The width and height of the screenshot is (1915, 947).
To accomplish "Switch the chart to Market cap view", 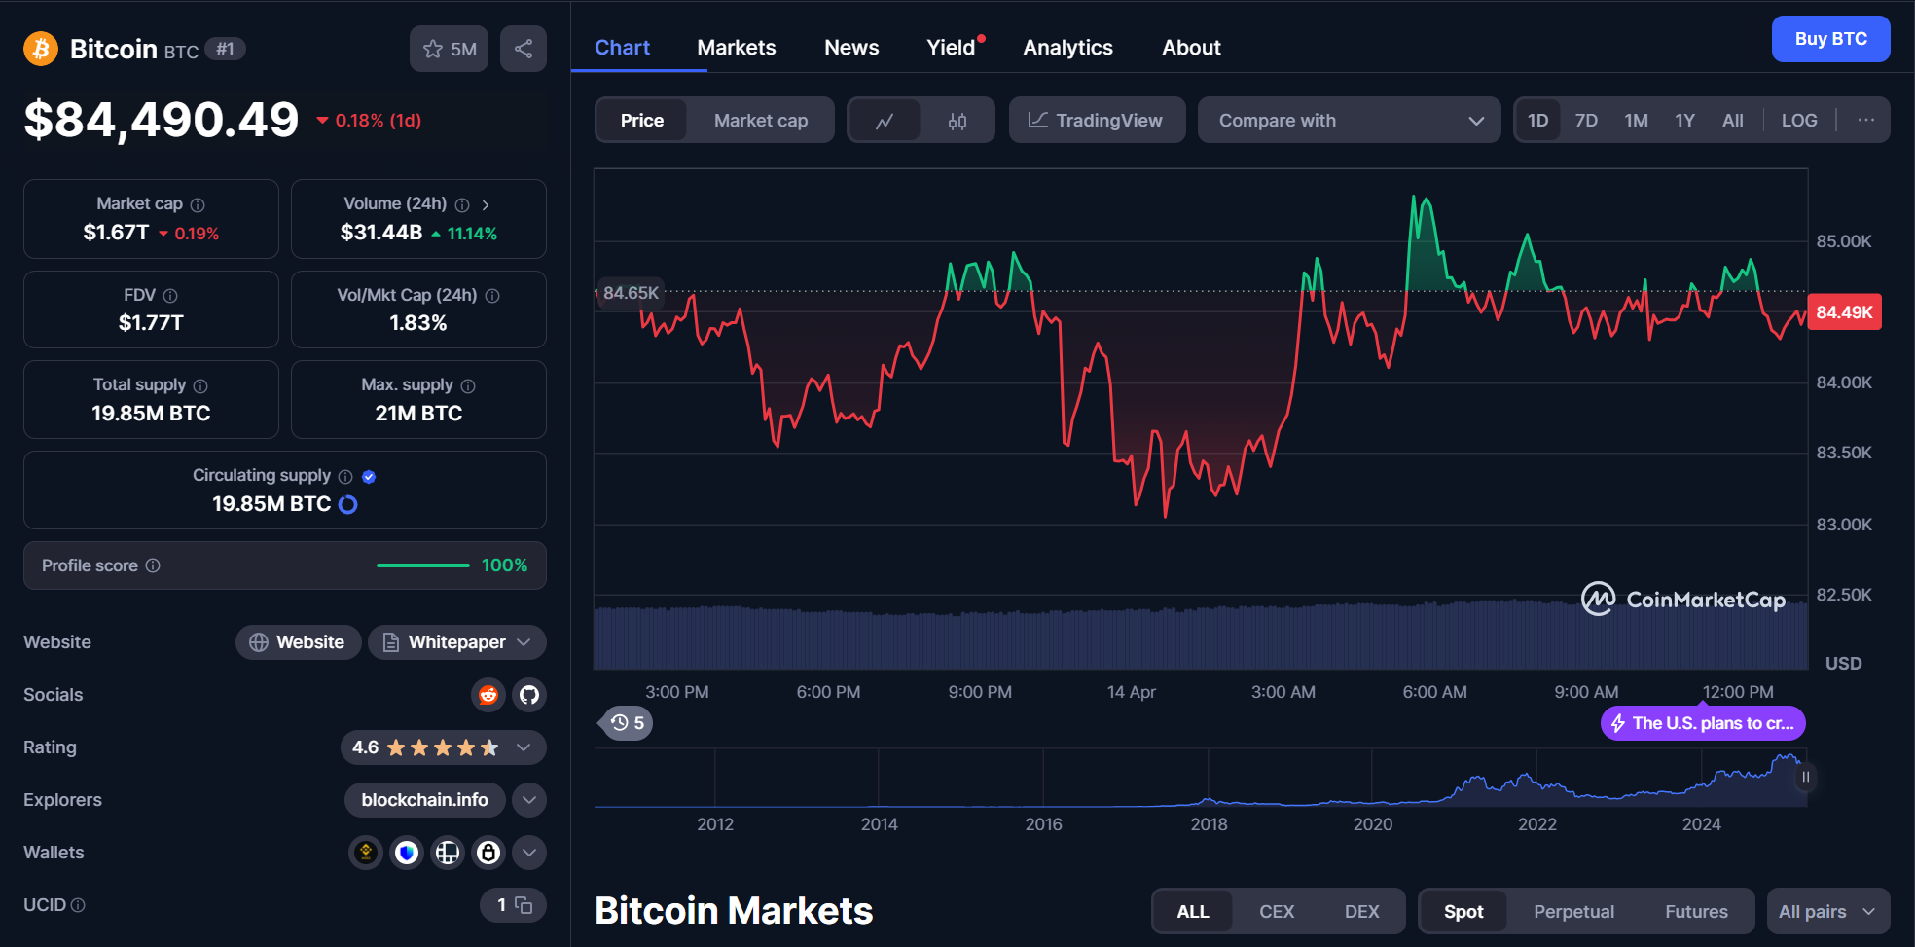I will (761, 120).
